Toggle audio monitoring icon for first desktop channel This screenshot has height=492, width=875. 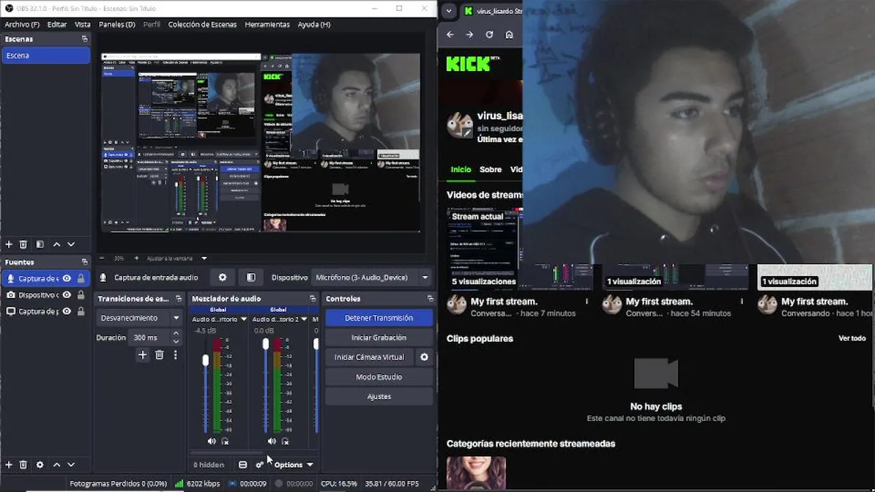point(225,441)
